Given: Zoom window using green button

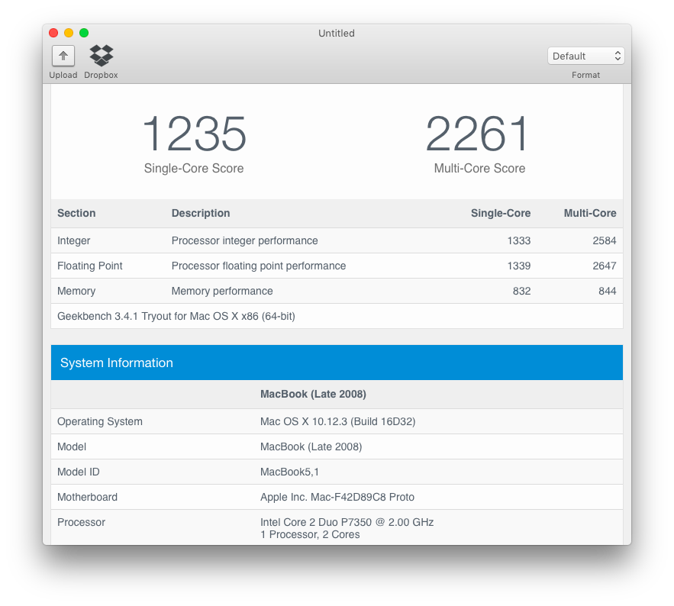Looking at the screenshot, I should (x=84, y=33).
